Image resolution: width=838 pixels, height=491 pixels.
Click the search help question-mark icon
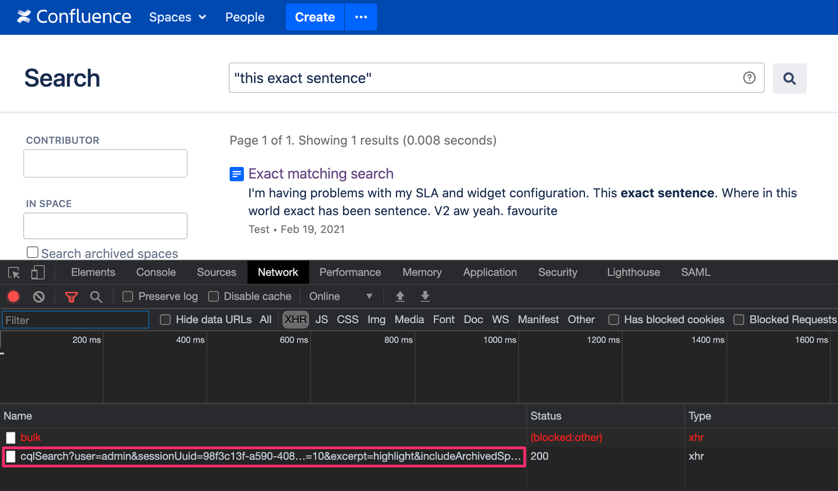point(749,78)
